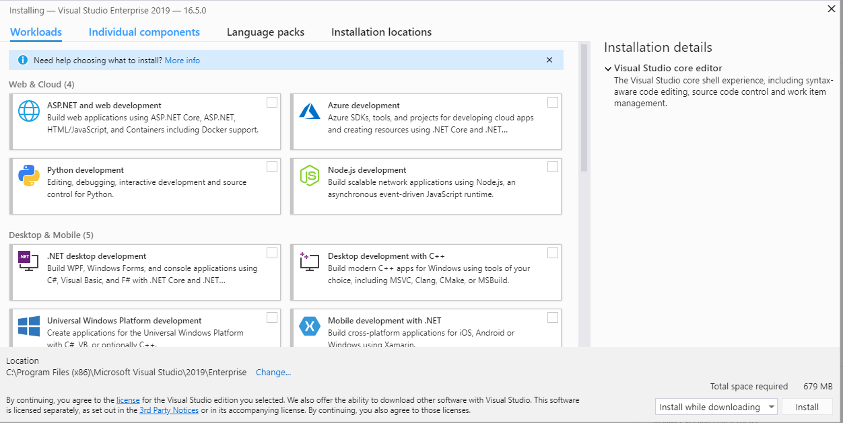The image size is (843, 423).
Task: Click the blue info icon in help banner
Action: point(23,61)
